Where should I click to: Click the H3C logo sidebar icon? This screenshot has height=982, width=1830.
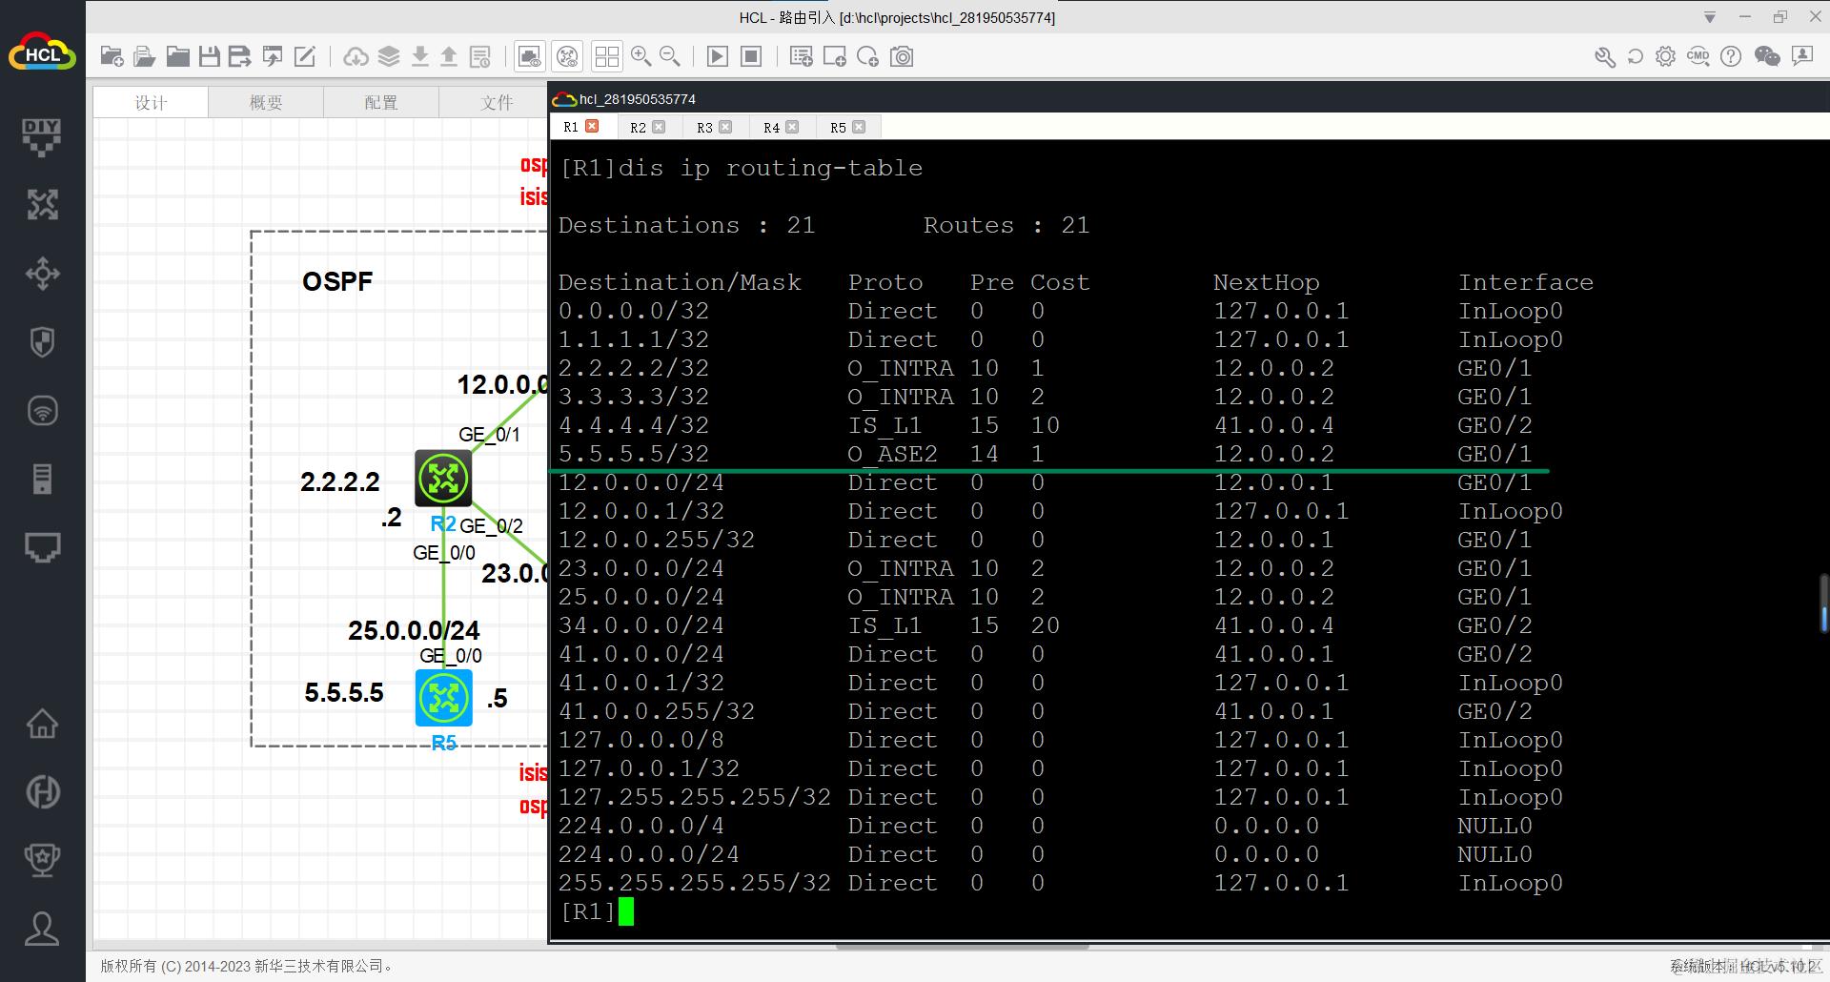42,791
